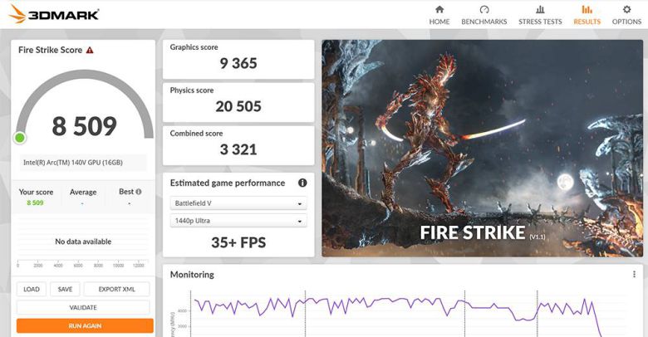The image size is (648, 337).
Task: Click the No data available text
Action: pyautogui.click(x=83, y=242)
